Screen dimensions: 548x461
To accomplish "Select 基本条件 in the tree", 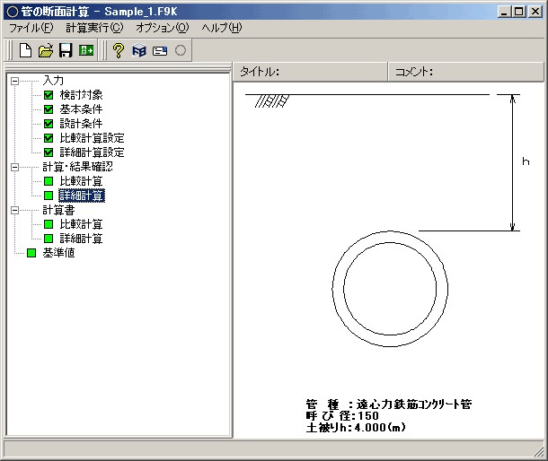I will (81, 109).
